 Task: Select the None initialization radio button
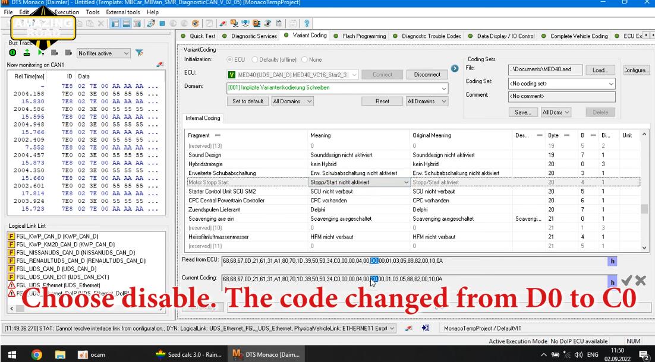[x=304, y=59]
